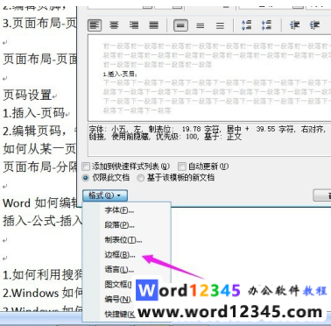Viewport: 331px width, 326px height.
Task: Click document line 页码设置
Action: click(x=27, y=96)
